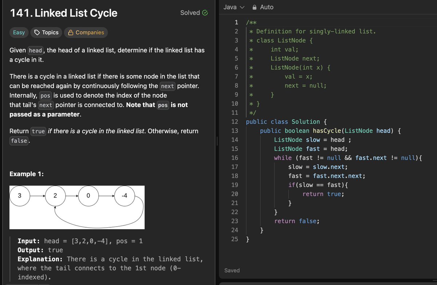Click the lock icon beside Auto
Screen dimensions: 437x285
tap(255, 7)
